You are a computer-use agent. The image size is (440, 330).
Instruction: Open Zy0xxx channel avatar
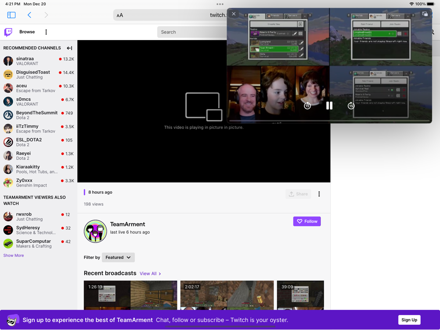[x=8, y=183]
